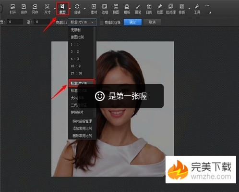Open the 模板 (Template) tool
239x192 pixels.
point(127,9)
